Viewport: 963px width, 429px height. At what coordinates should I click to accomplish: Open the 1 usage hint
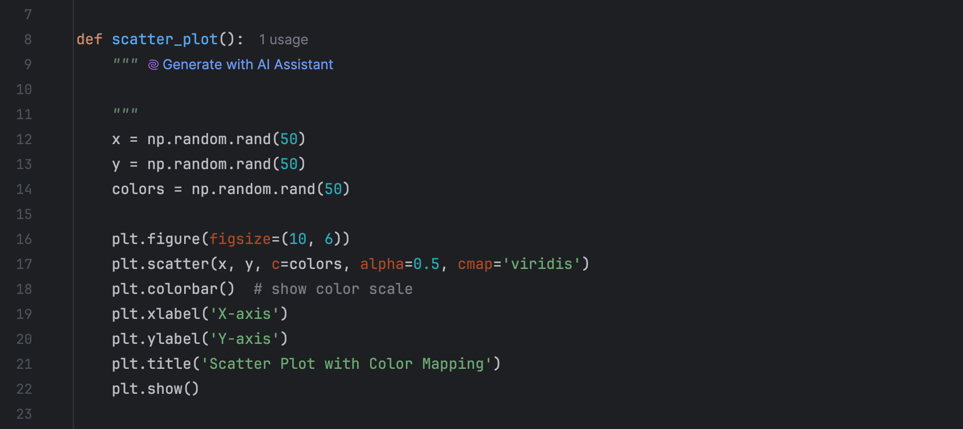coord(283,40)
